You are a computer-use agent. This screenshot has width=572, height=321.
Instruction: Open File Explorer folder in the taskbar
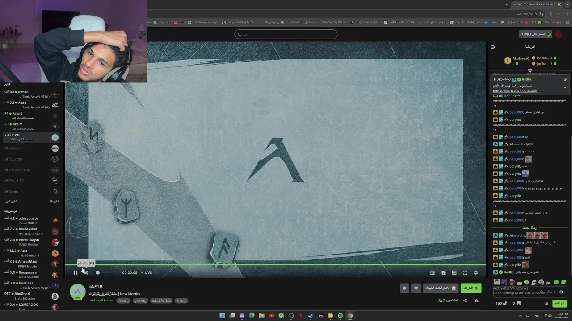point(261,316)
